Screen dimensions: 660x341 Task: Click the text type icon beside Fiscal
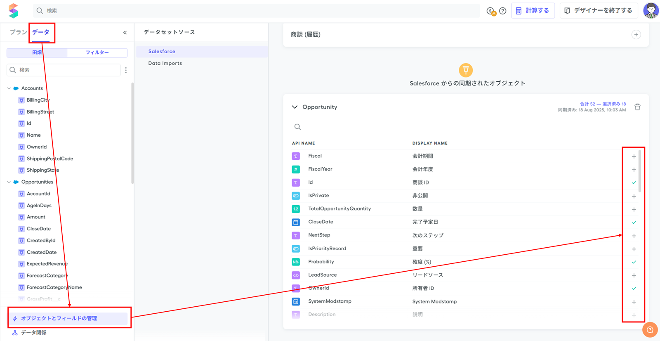point(296,156)
